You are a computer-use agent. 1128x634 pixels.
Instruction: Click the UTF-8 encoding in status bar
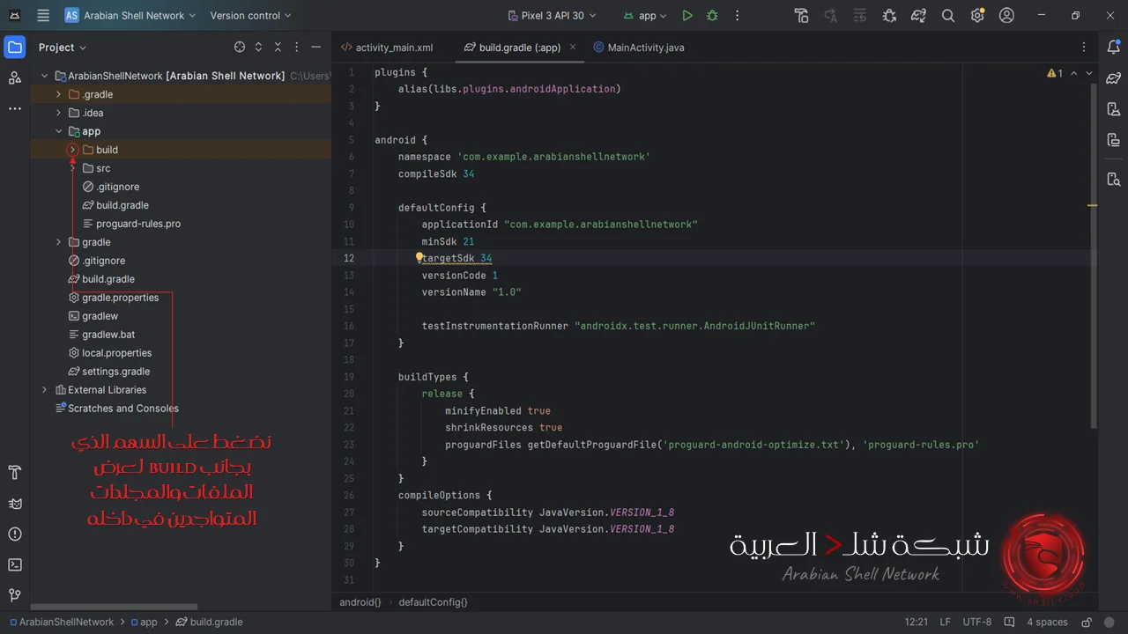click(x=976, y=622)
